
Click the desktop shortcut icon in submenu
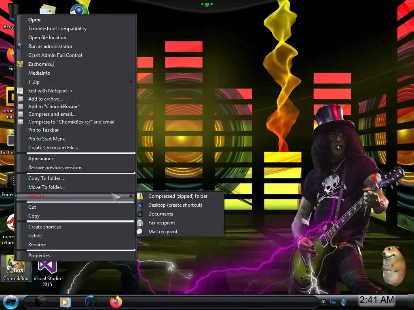point(140,205)
